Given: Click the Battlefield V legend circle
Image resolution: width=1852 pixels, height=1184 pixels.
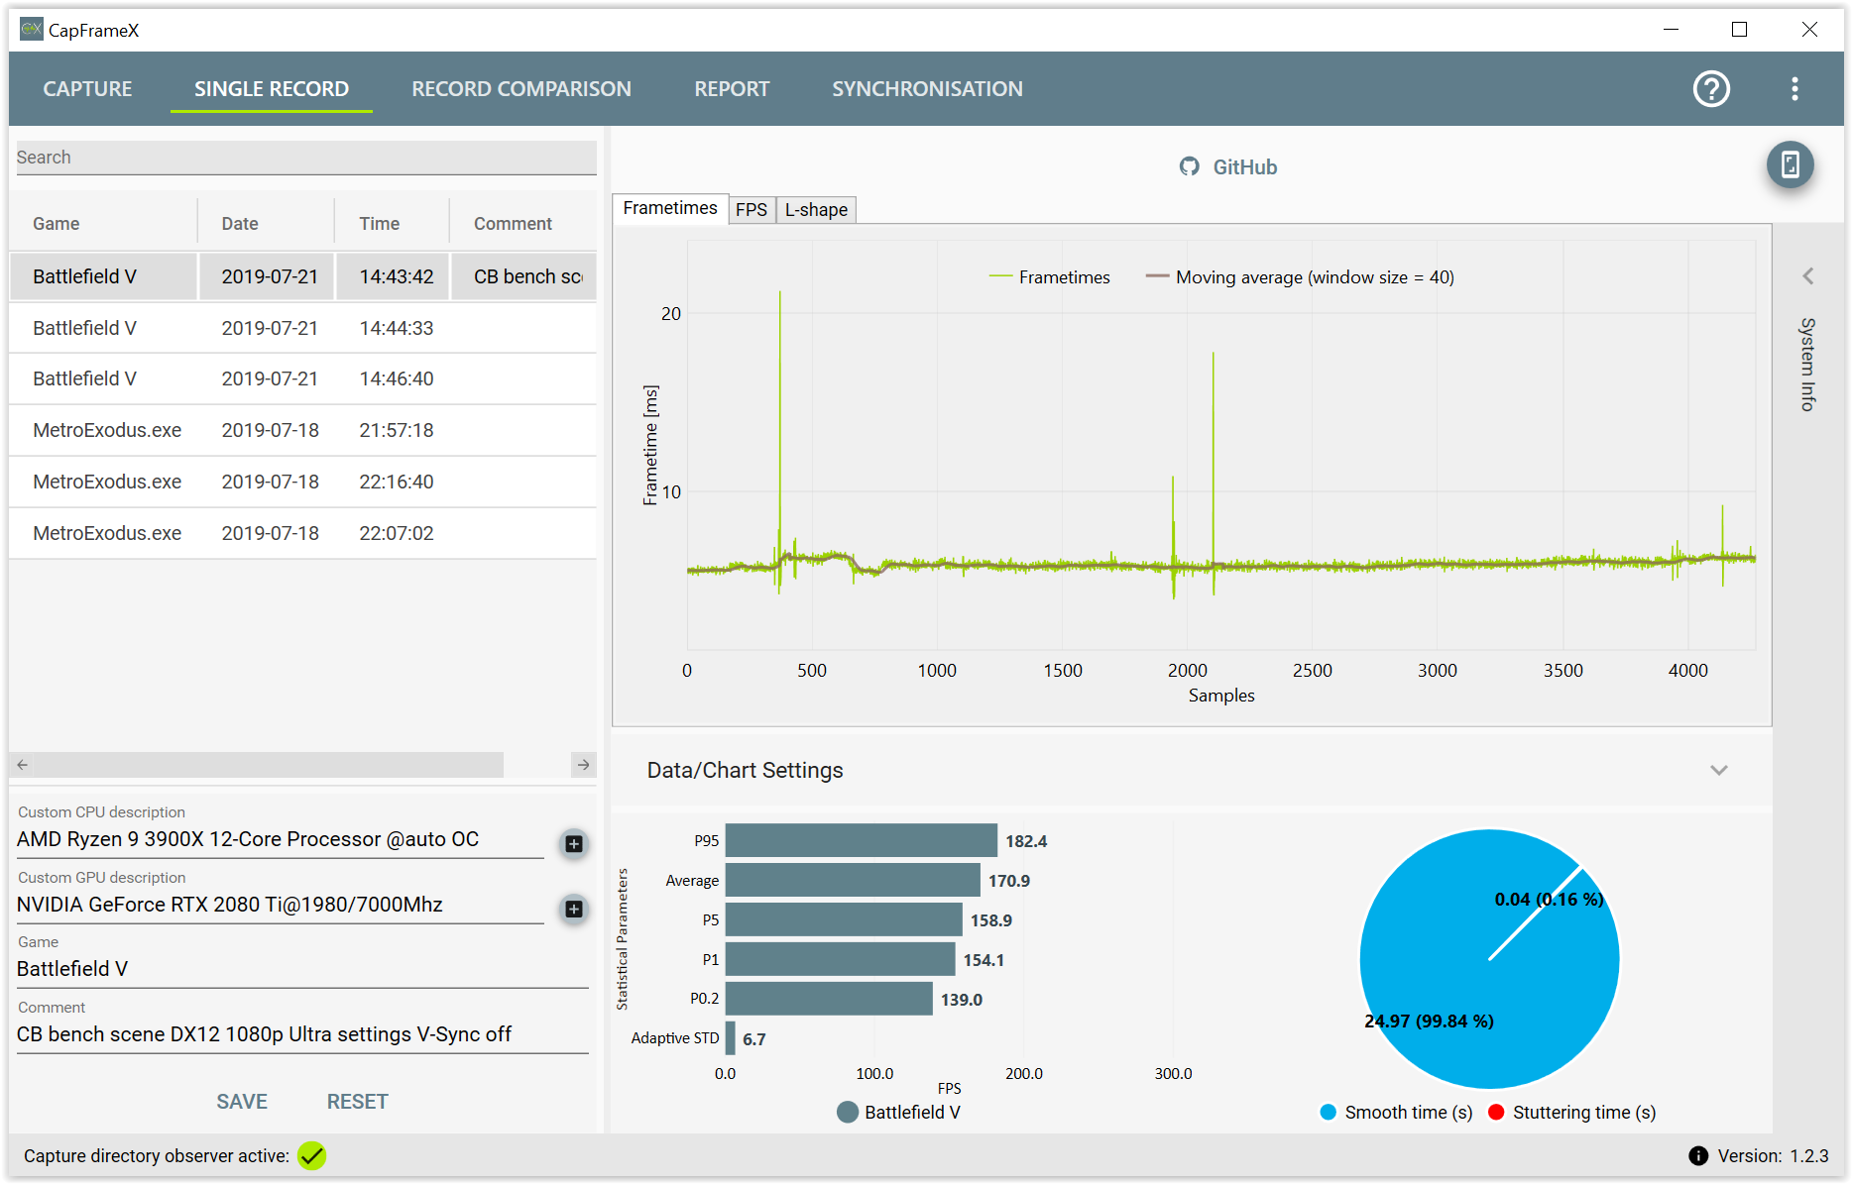Looking at the screenshot, I should 848,1112.
